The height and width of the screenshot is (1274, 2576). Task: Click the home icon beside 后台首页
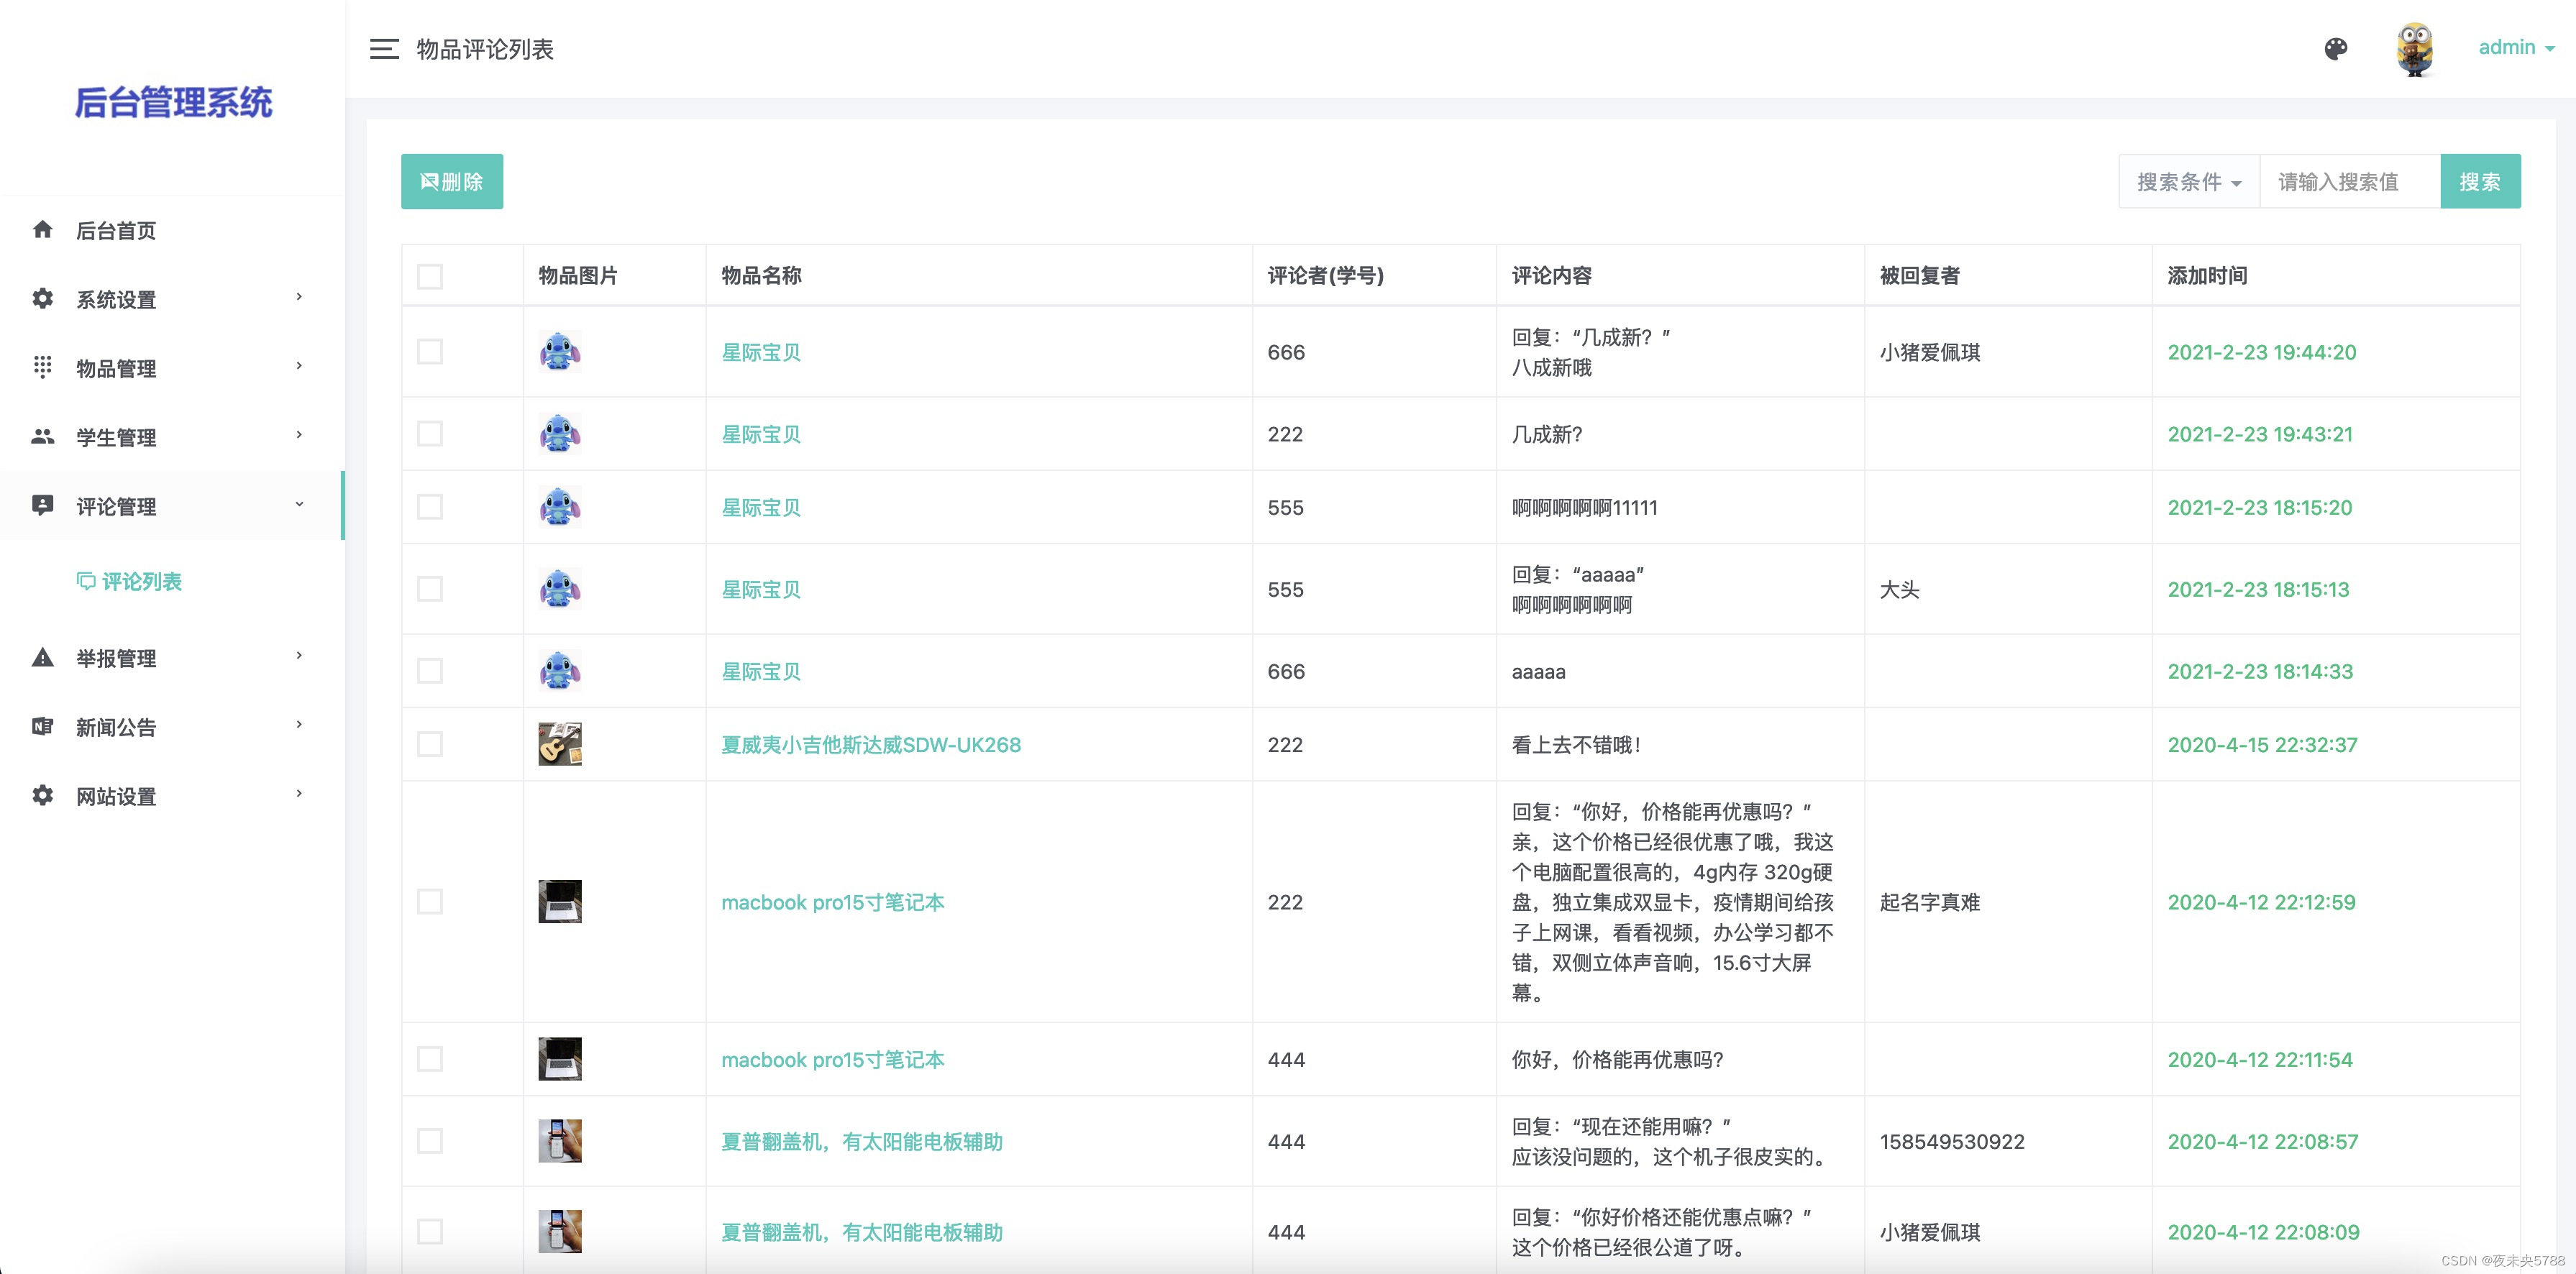42,230
